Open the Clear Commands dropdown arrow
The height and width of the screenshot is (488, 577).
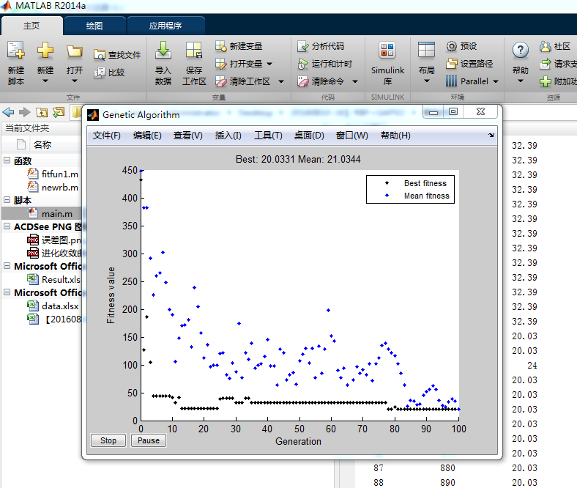(355, 81)
